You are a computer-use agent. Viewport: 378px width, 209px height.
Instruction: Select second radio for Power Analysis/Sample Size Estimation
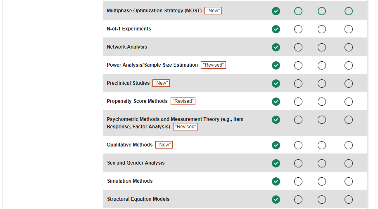pos(298,65)
